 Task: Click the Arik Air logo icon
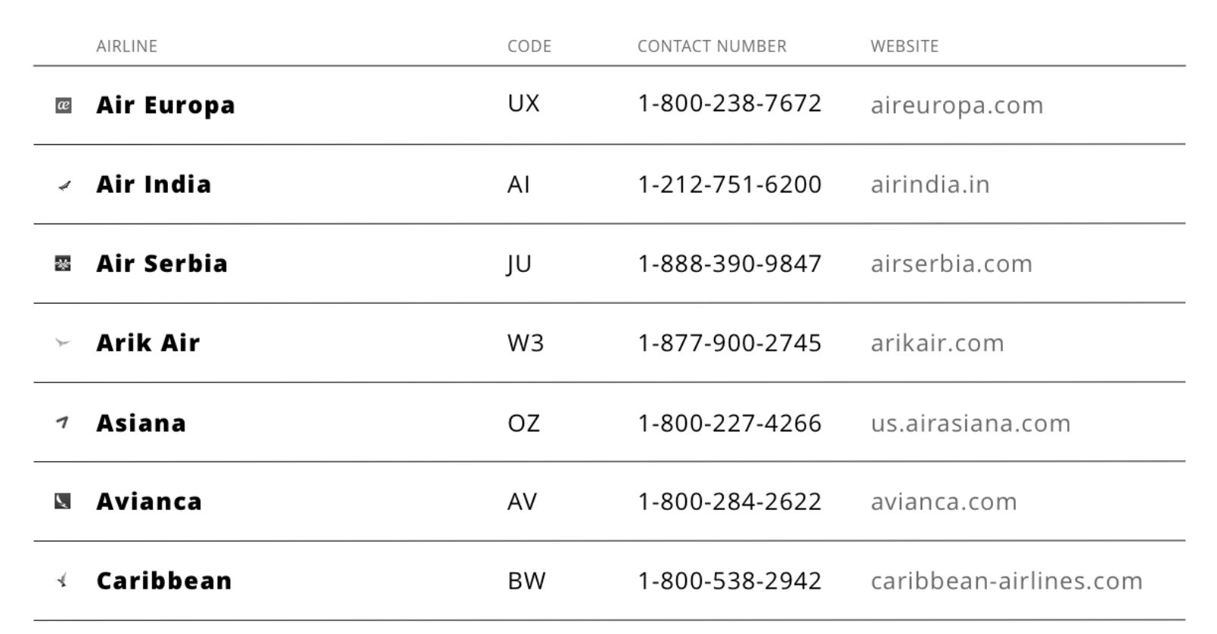click(63, 343)
